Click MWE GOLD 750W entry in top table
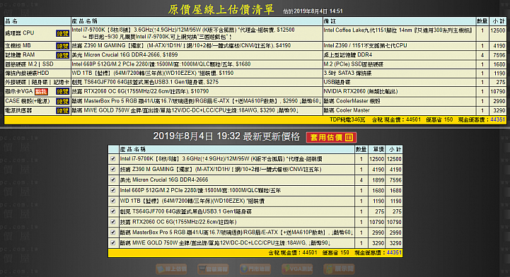 [185, 110]
